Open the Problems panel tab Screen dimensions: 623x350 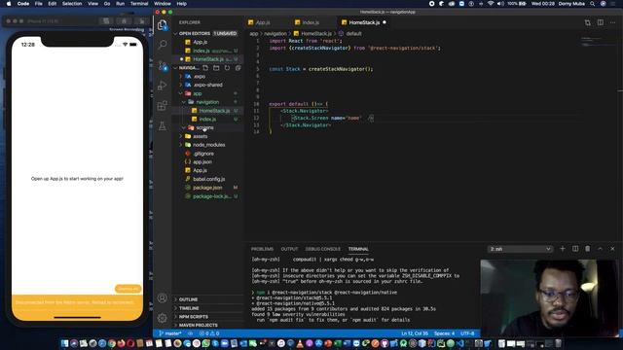[x=262, y=249]
